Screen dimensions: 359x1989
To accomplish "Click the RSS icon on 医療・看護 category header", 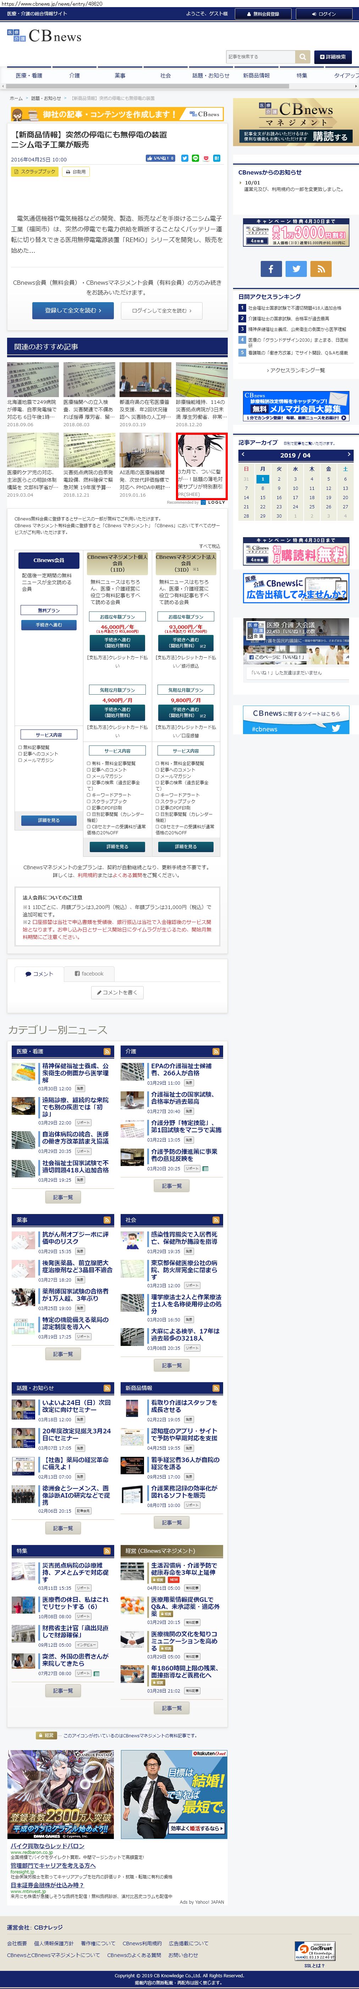I will coord(106,1052).
